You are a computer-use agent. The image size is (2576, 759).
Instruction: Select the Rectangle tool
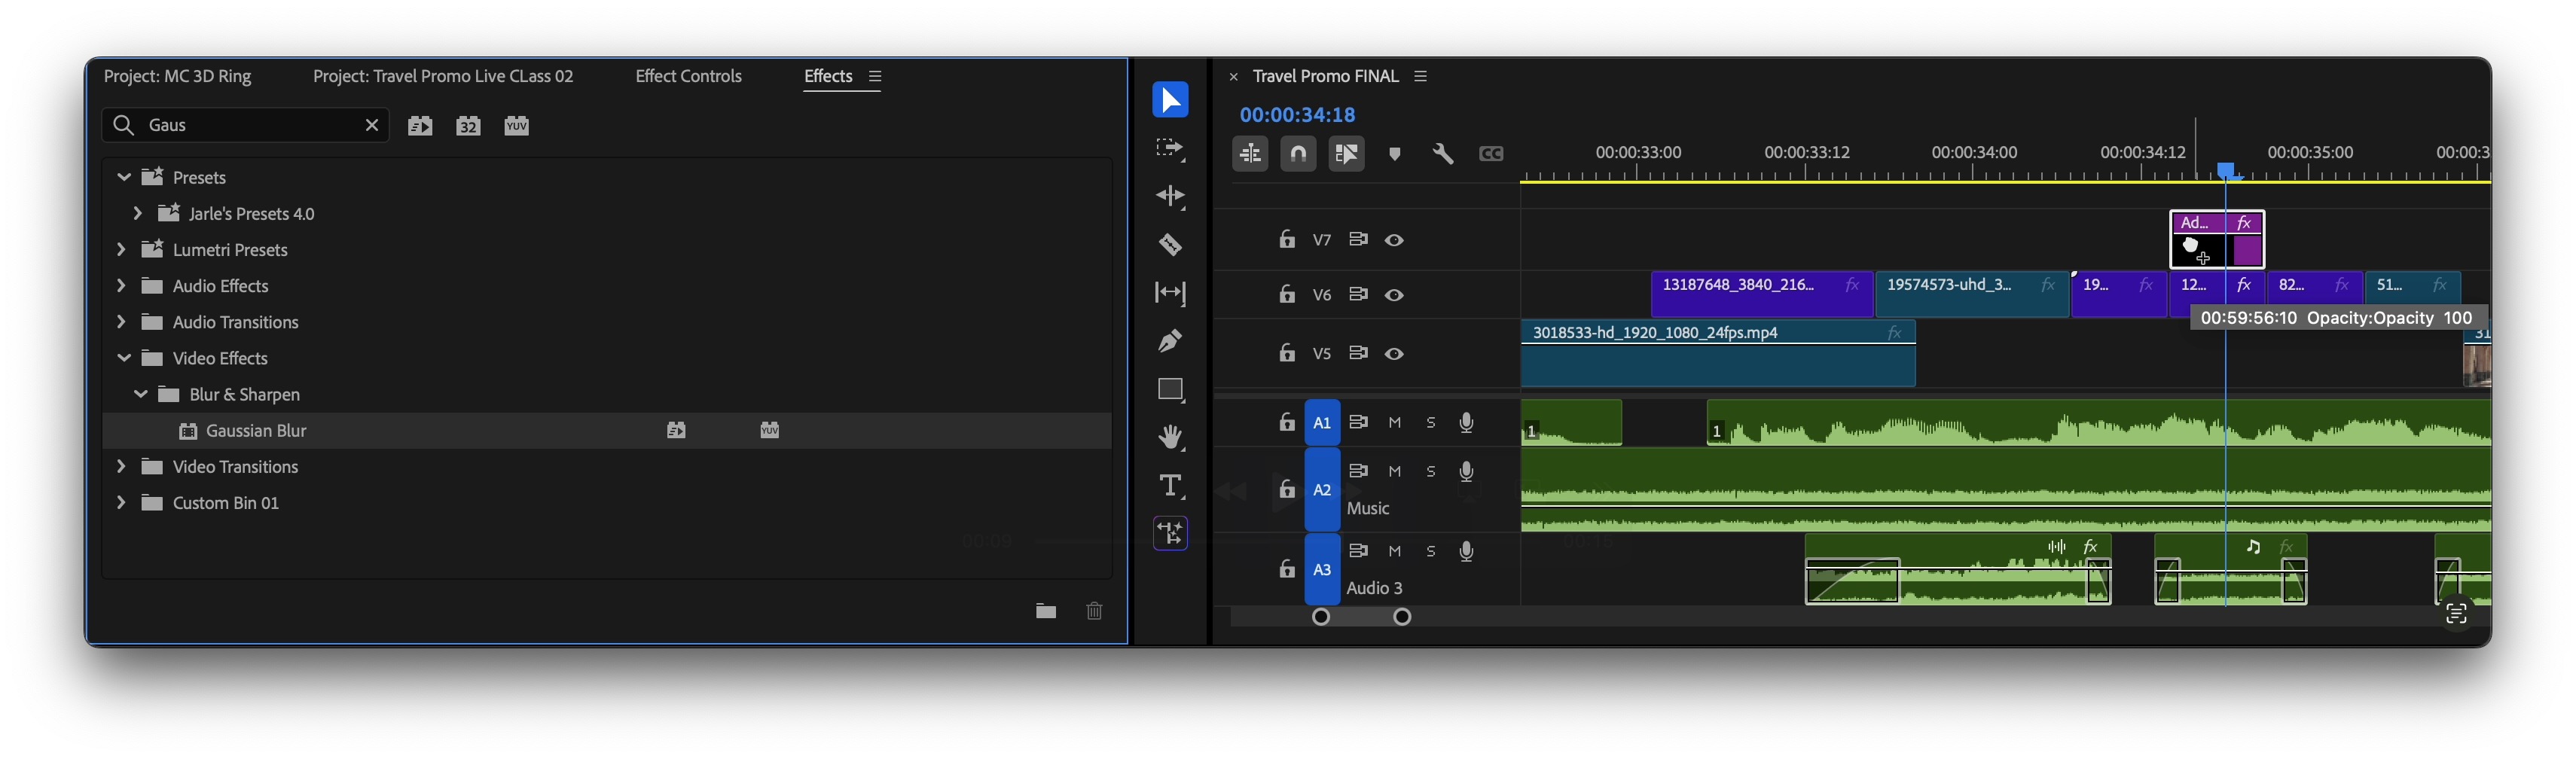1170,389
